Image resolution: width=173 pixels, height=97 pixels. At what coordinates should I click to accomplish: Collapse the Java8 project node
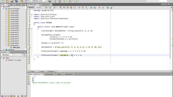1,6
